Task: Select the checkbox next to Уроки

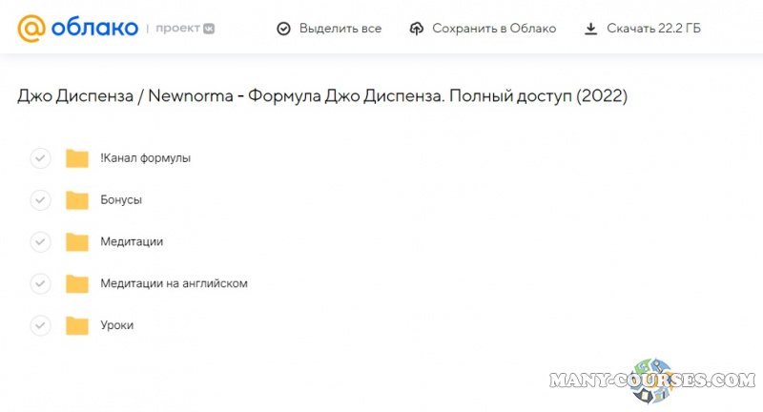Action: (x=40, y=326)
